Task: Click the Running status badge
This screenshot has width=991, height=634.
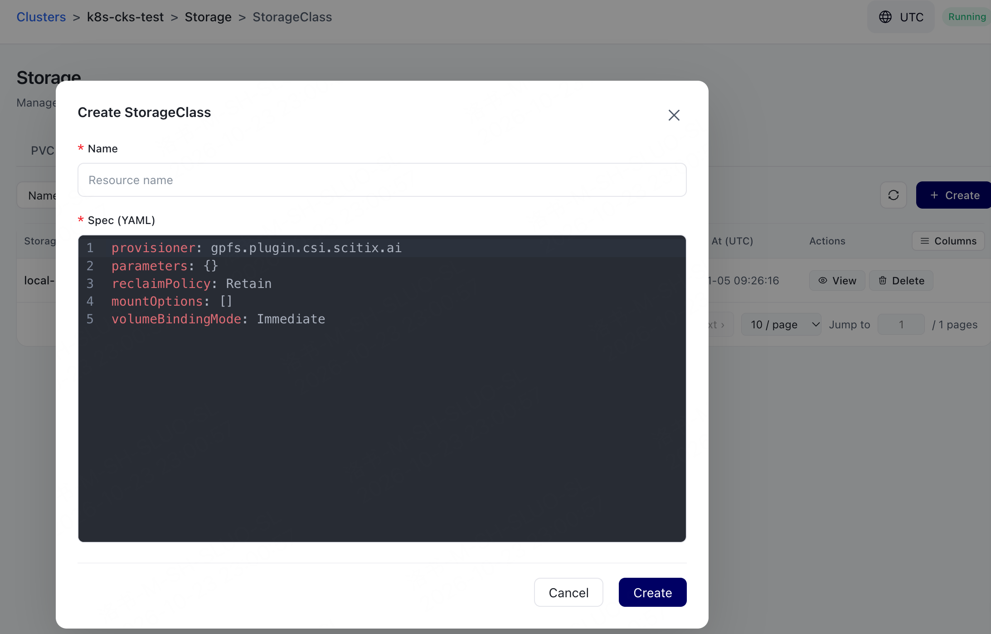Action: pos(967,17)
